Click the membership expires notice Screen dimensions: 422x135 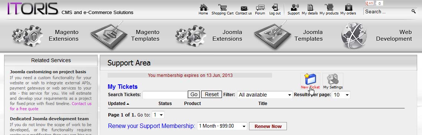[x=190, y=75]
